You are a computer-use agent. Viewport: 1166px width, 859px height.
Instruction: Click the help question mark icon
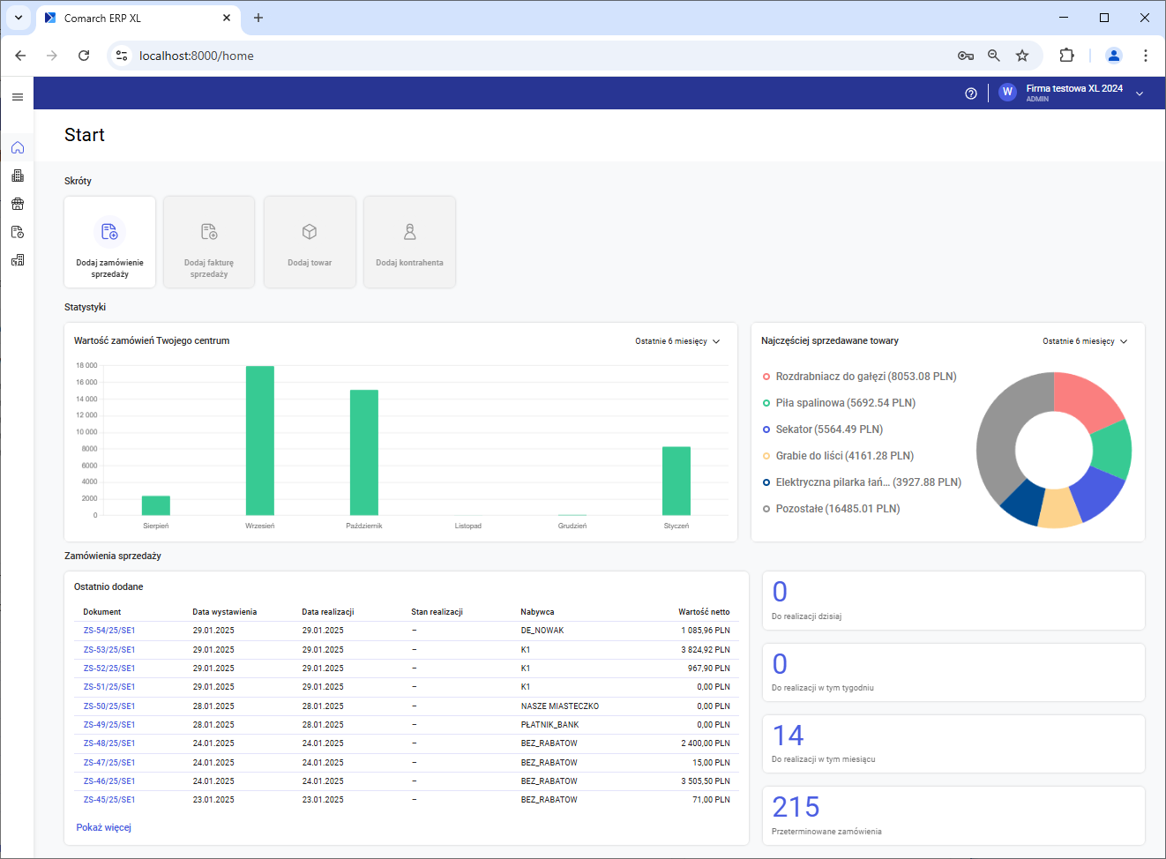(x=971, y=93)
